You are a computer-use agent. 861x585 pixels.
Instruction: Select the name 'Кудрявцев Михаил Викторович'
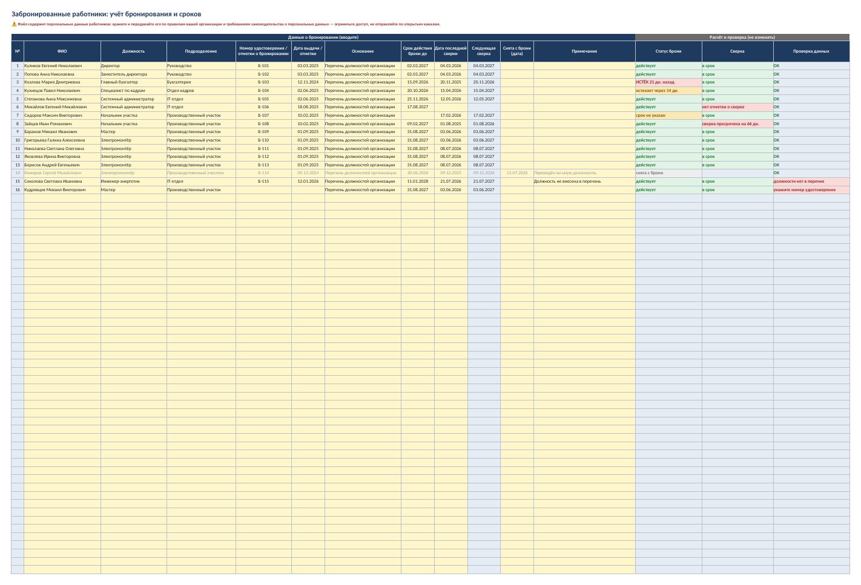pyautogui.click(x=62, y=190)
